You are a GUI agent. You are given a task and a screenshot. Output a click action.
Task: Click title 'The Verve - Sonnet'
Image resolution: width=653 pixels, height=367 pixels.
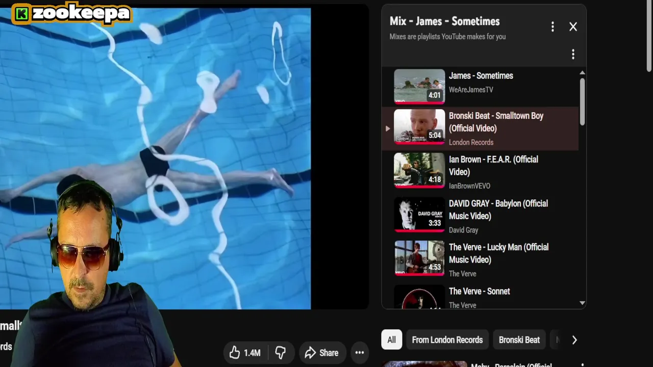480,292
